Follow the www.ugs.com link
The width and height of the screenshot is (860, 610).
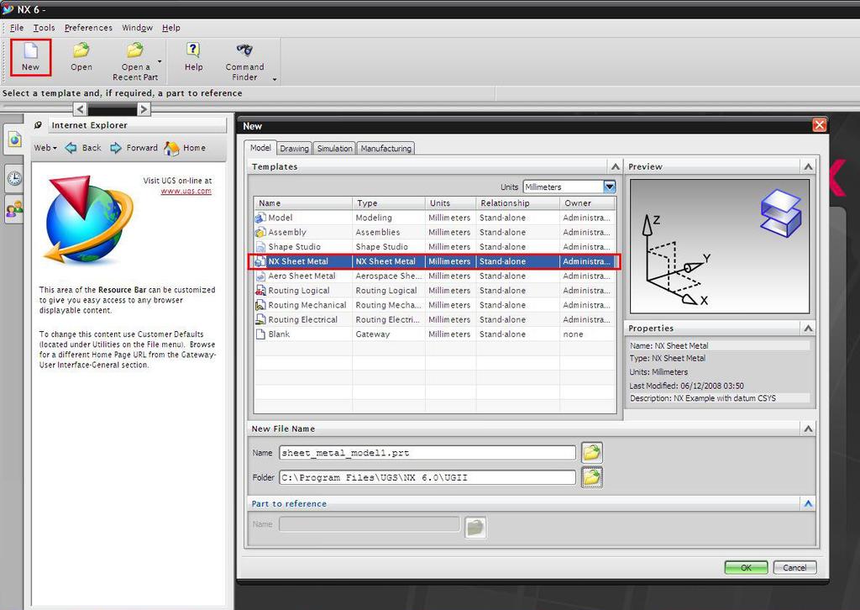[x=186, y=191]
